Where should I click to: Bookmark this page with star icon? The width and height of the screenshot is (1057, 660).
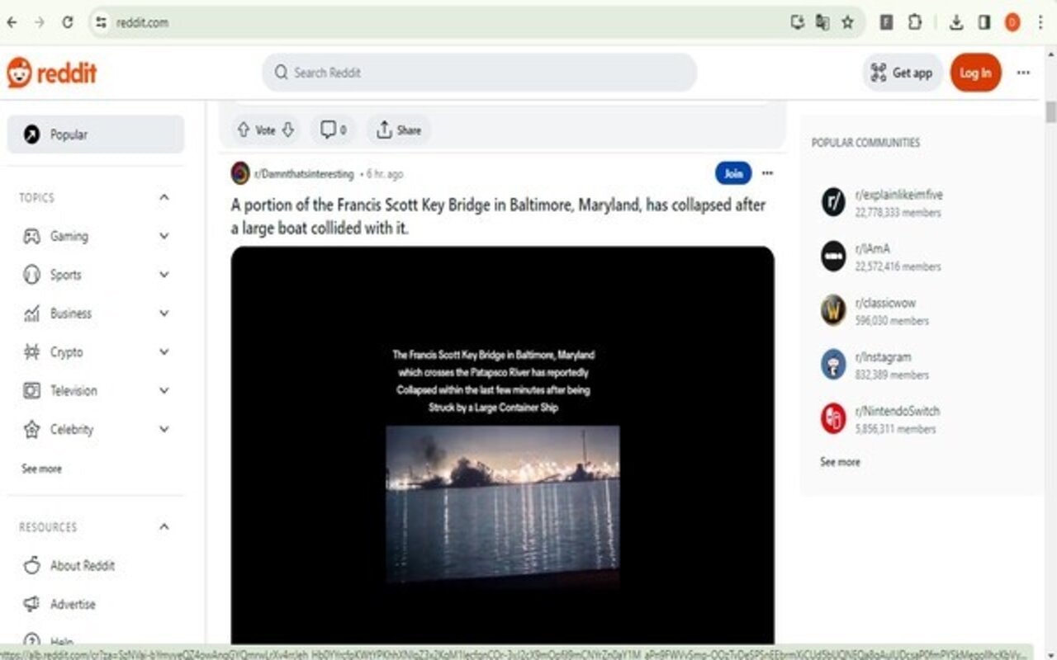[x=847, y=23]
